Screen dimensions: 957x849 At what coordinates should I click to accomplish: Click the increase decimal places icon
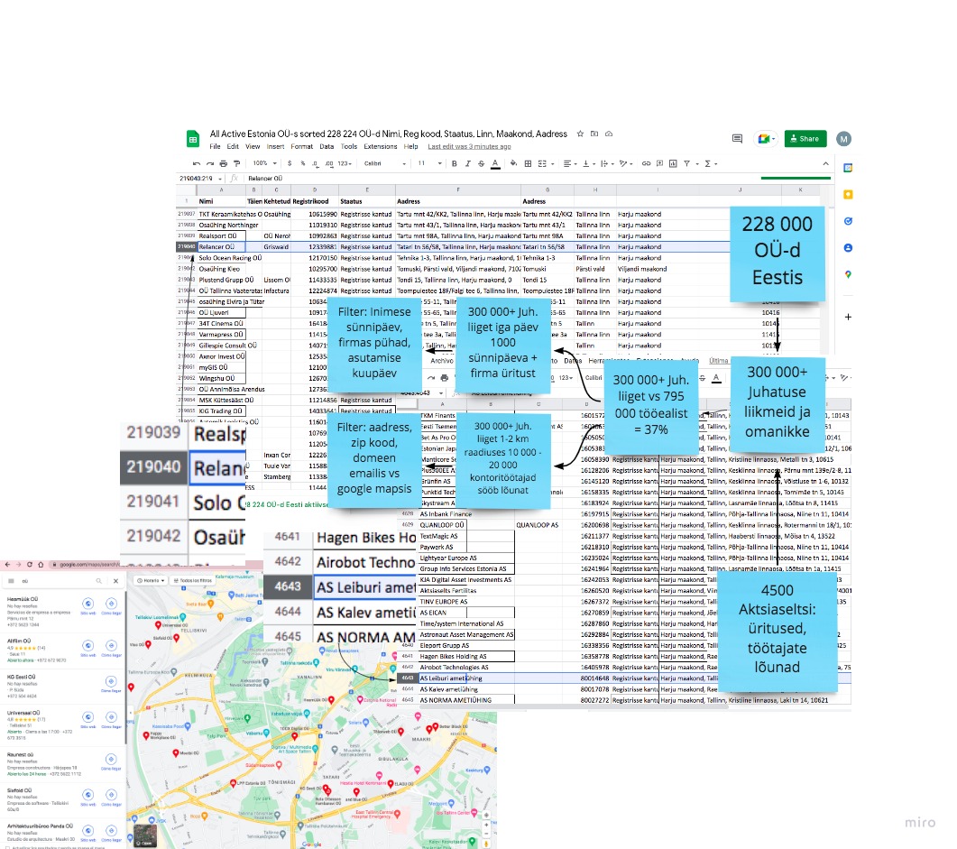click(329, 163)
